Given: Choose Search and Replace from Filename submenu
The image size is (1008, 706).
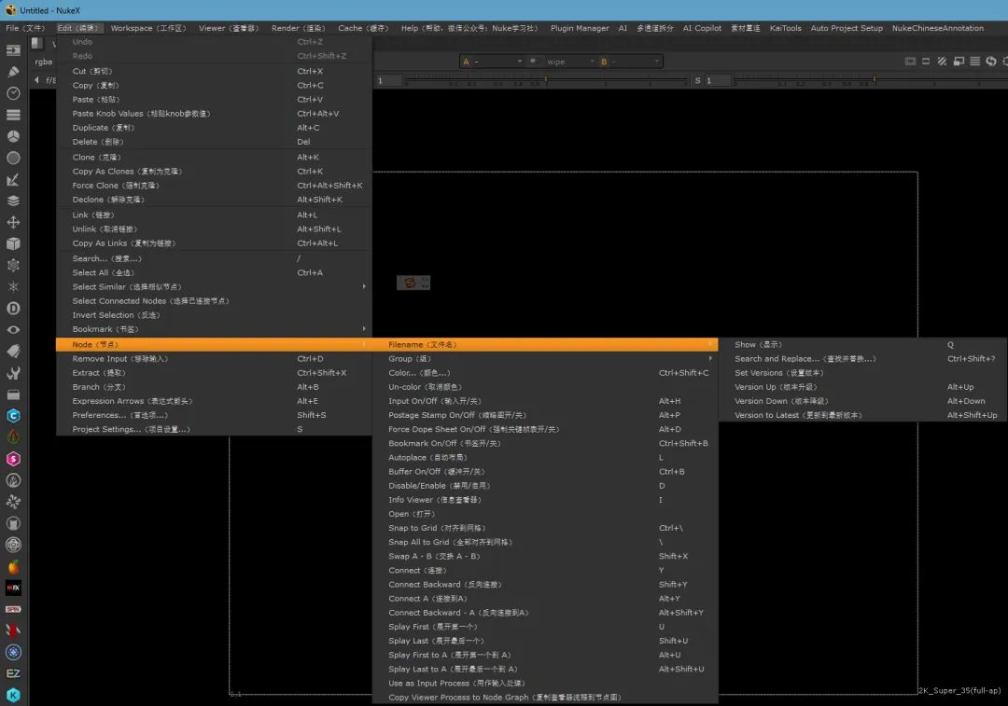Looking at the screenshot, I should 862,358.
